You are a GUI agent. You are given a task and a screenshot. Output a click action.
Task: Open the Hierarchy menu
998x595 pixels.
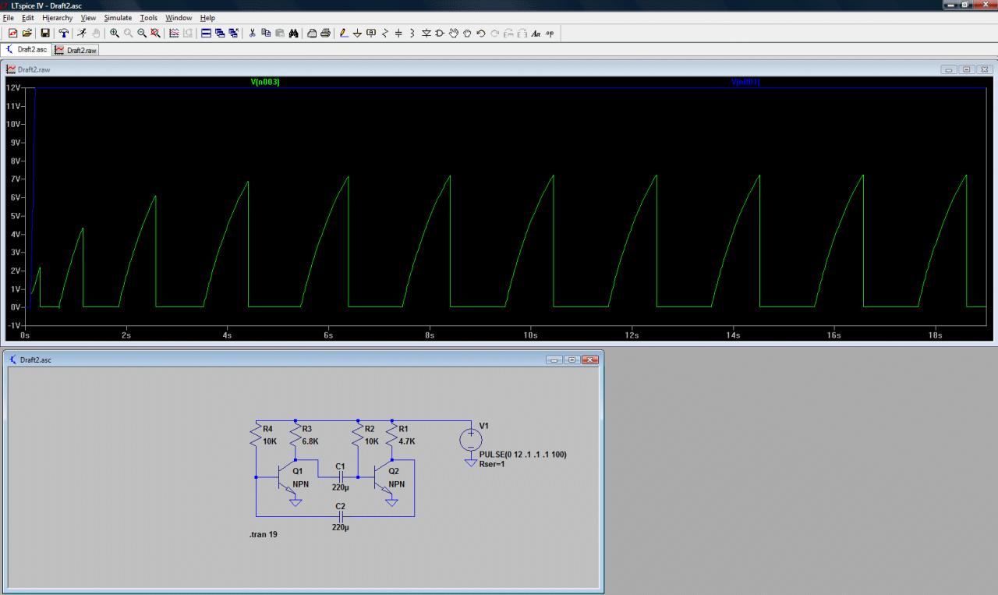tap(57, 17)
